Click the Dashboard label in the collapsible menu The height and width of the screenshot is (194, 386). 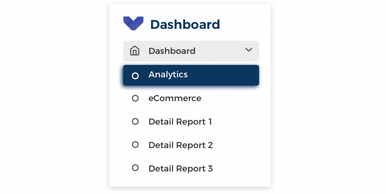172,51
